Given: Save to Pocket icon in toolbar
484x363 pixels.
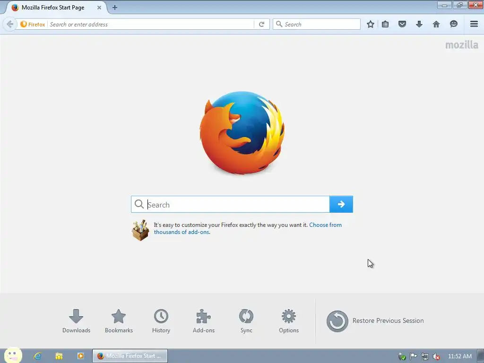Looking at the screenshot, I should click(402, 24).
